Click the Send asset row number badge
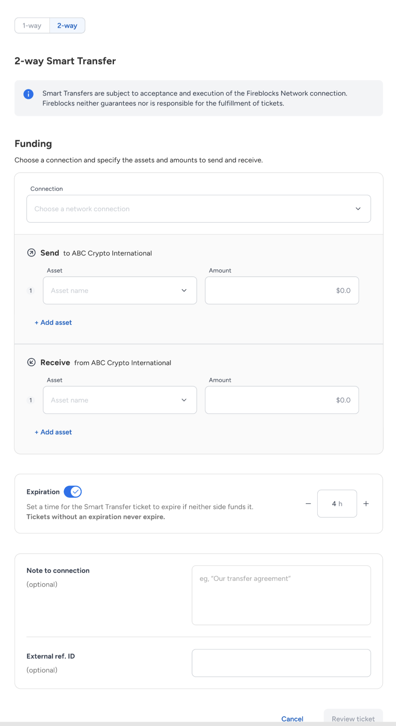 [x=30, y=290]
